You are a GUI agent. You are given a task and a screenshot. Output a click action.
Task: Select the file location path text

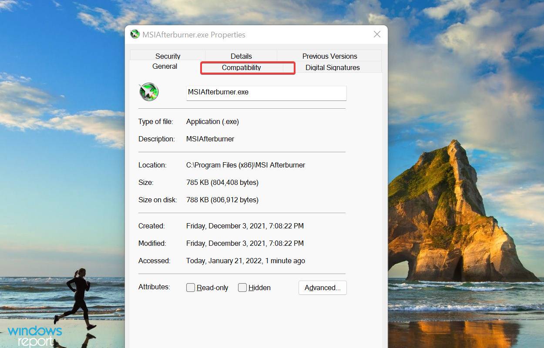245,165
